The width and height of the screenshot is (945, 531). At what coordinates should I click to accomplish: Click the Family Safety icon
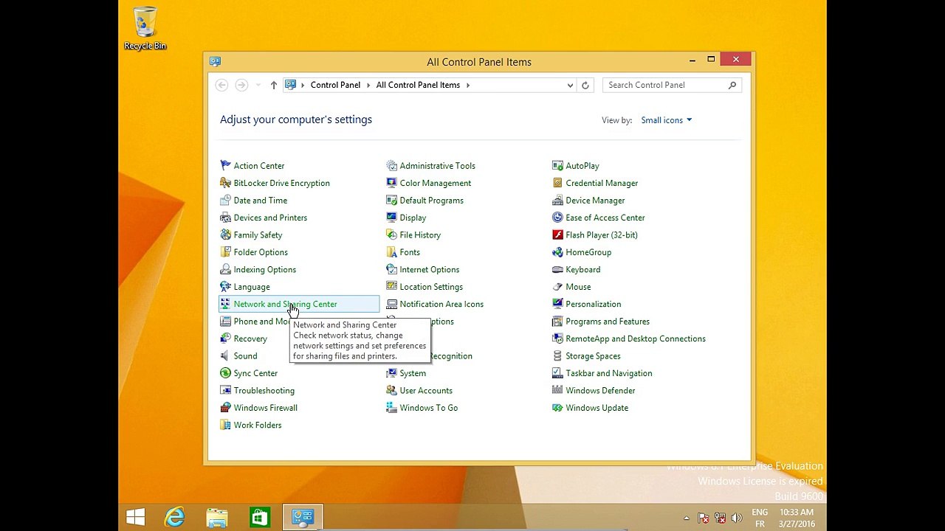[x=225, y=235]
